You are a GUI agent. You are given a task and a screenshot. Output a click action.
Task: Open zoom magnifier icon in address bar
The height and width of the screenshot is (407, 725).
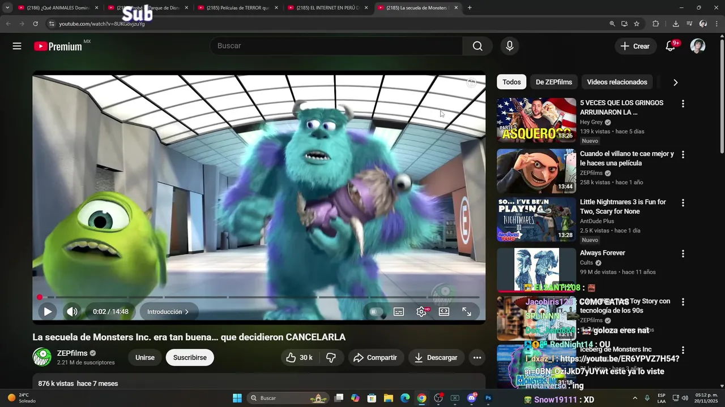[612, 24]
